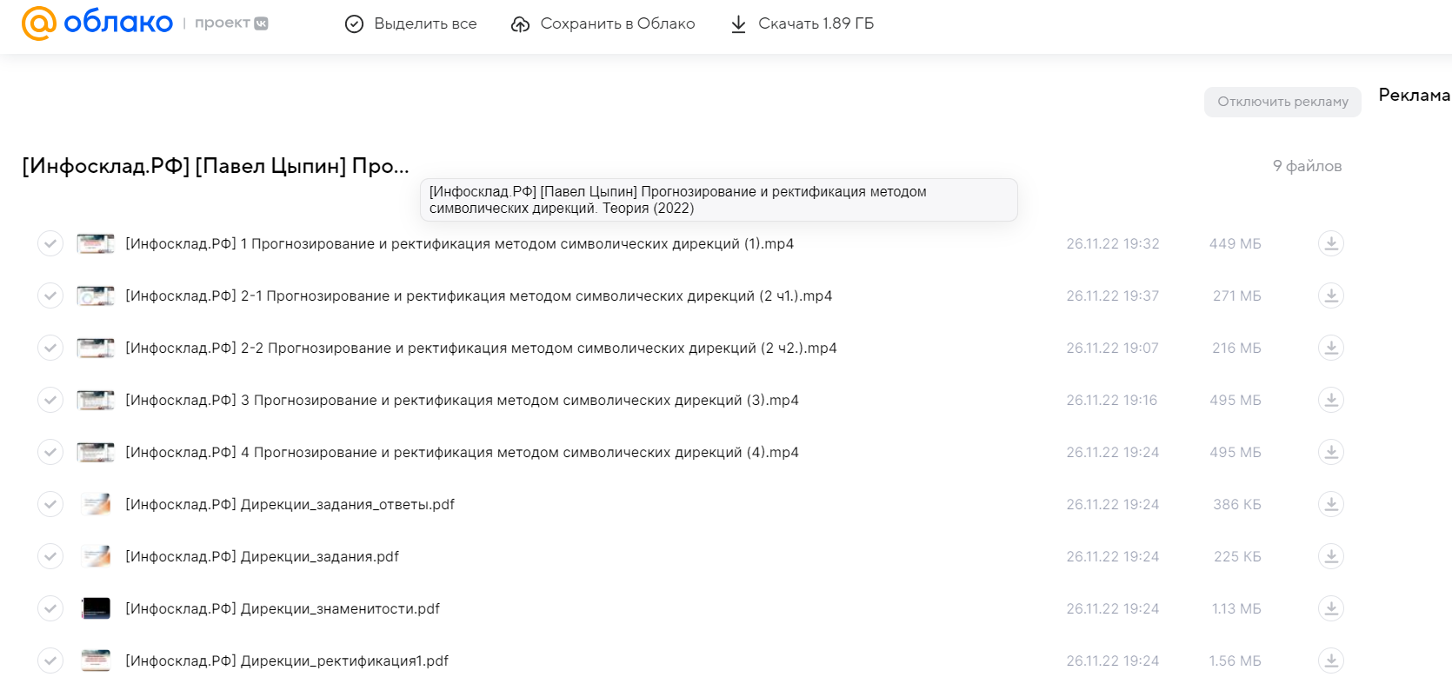Select the checkbox for Дирекции_задания_ответы.pdf

[50, 504]
